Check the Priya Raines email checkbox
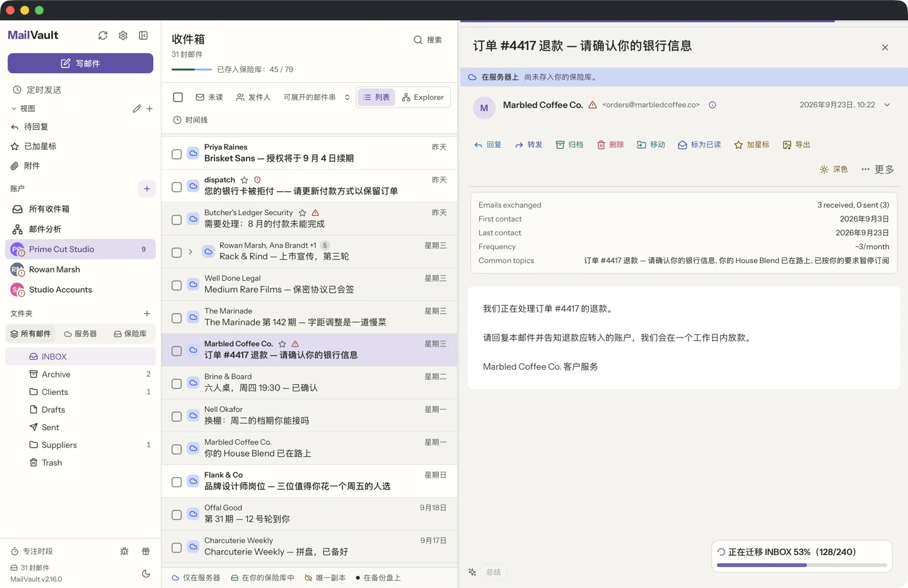Screen dimensions: 908x588 click(x=177, y=154)
